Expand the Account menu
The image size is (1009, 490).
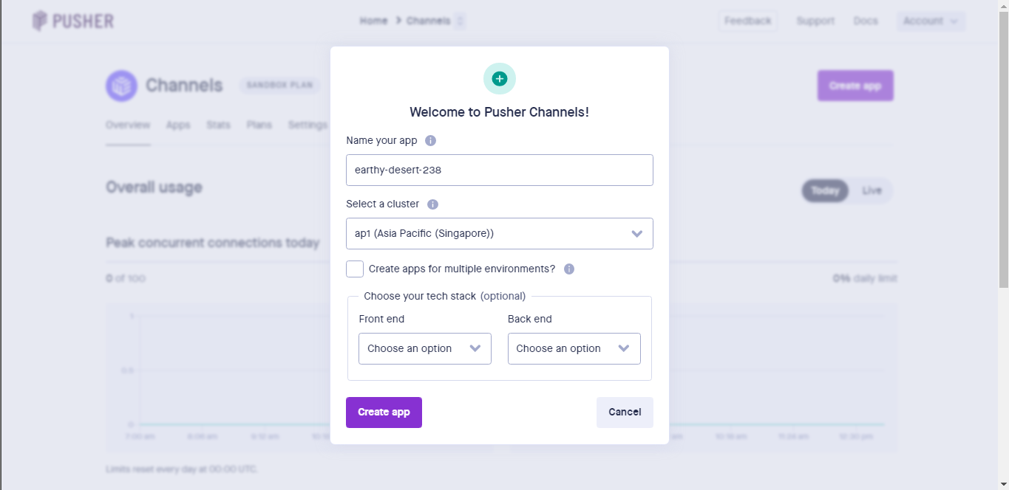930,21
